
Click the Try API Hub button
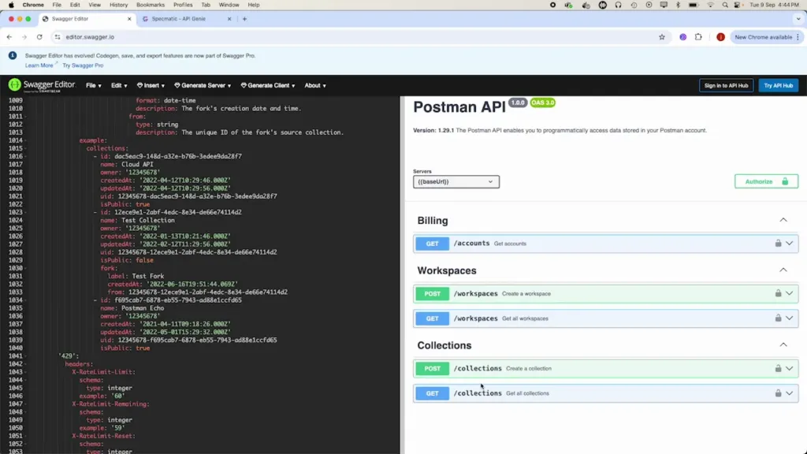tap(778, 85)
